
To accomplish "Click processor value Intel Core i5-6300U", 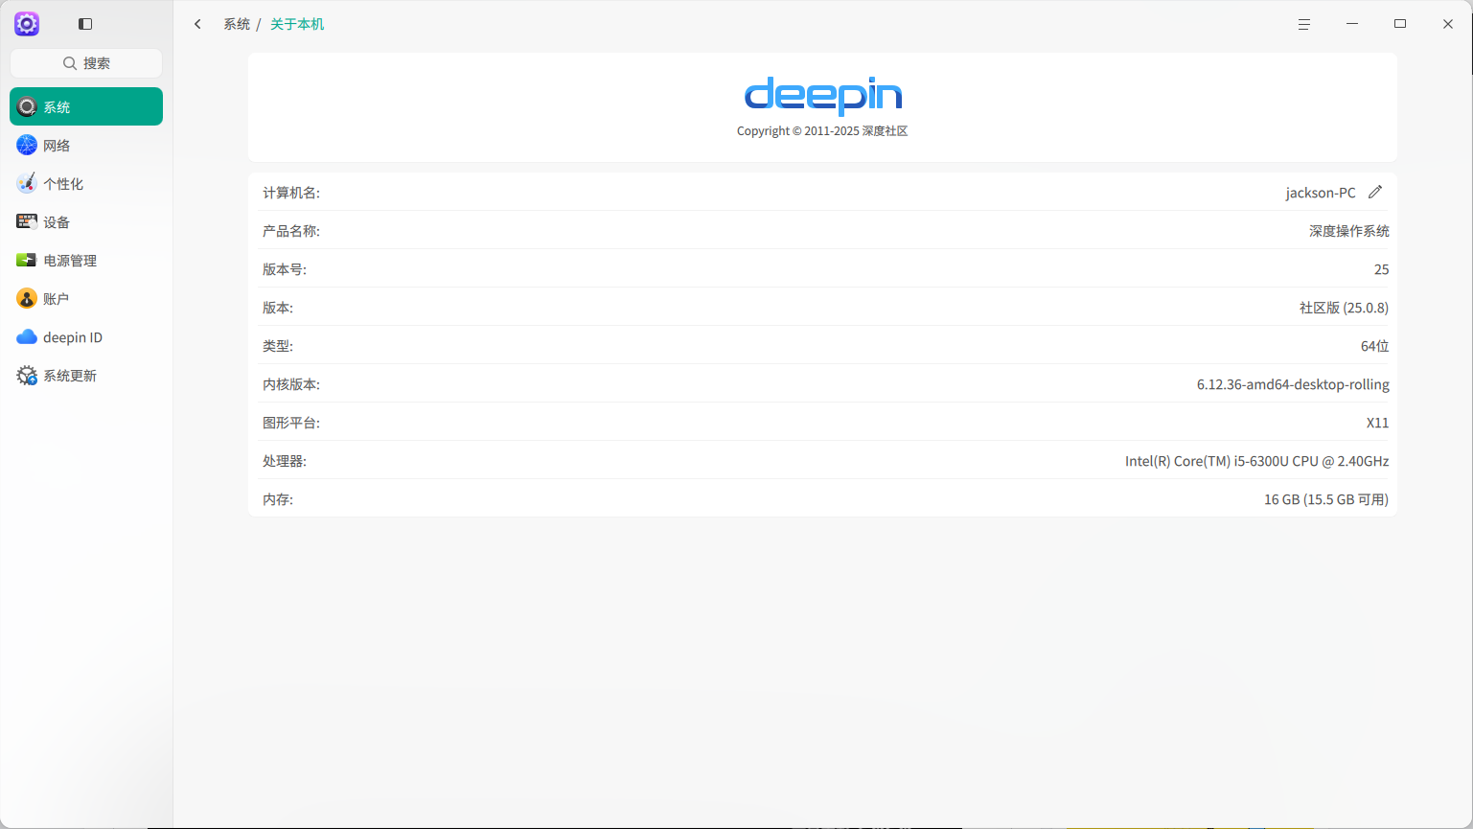I will pyautogui.click(x=1256, y=461).
